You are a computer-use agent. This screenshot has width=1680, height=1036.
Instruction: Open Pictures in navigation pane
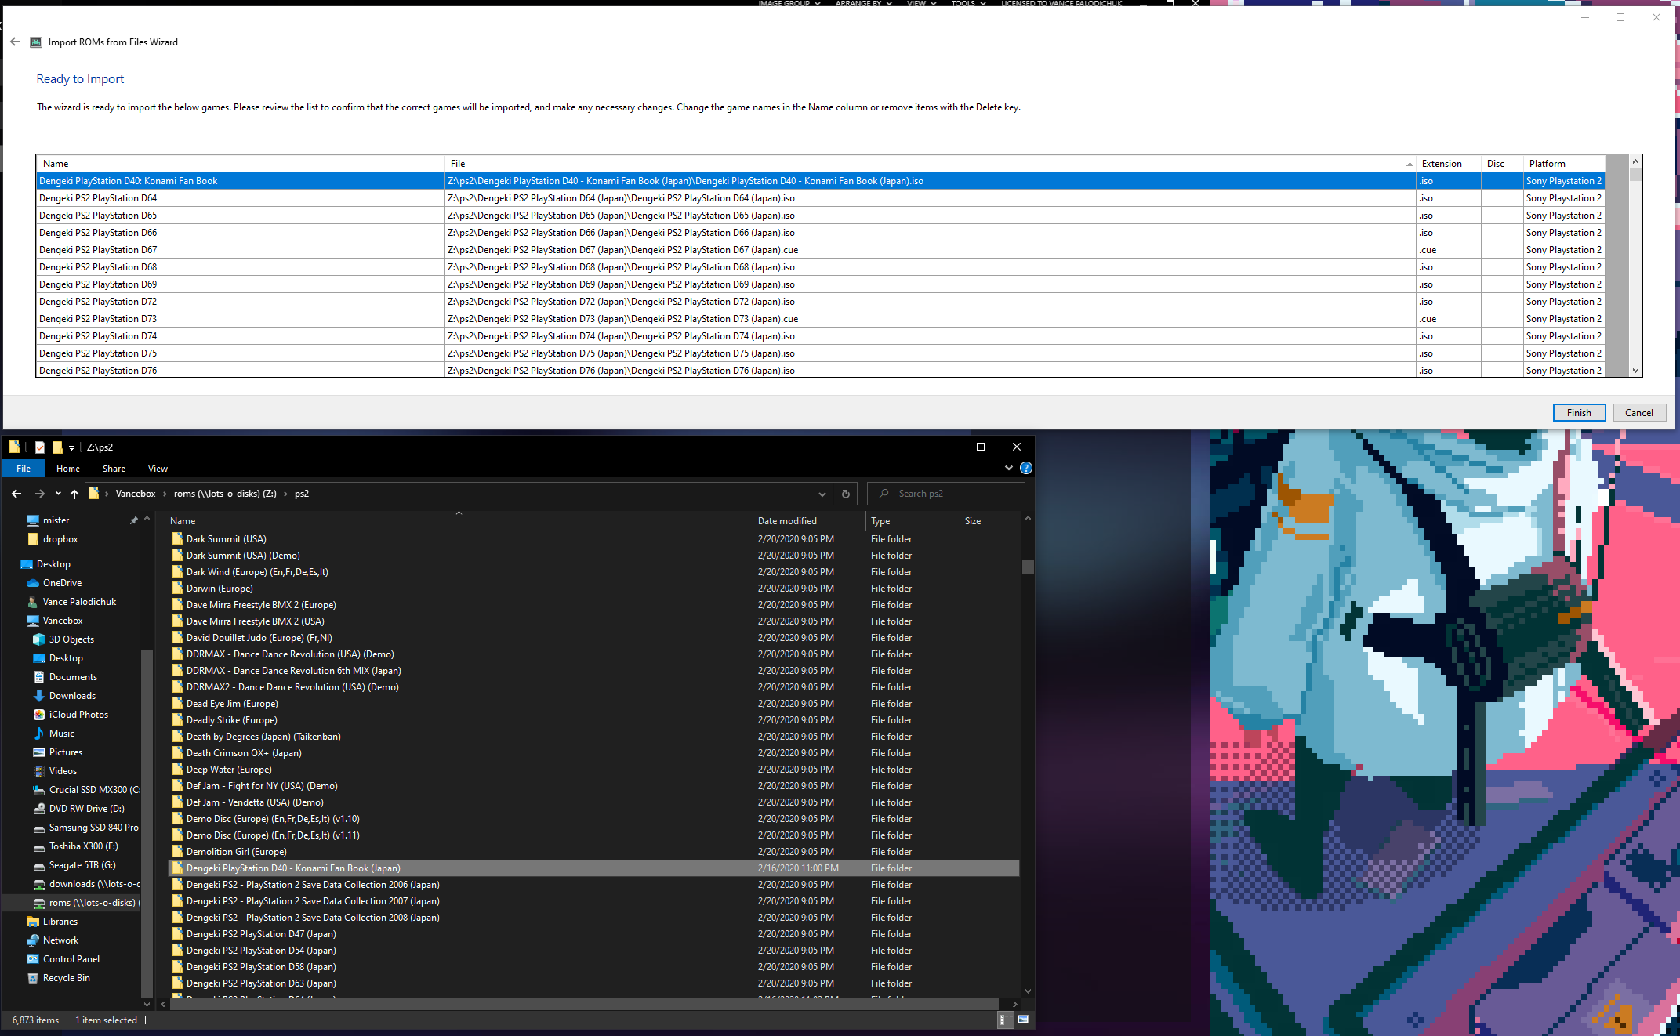[65, 752]
